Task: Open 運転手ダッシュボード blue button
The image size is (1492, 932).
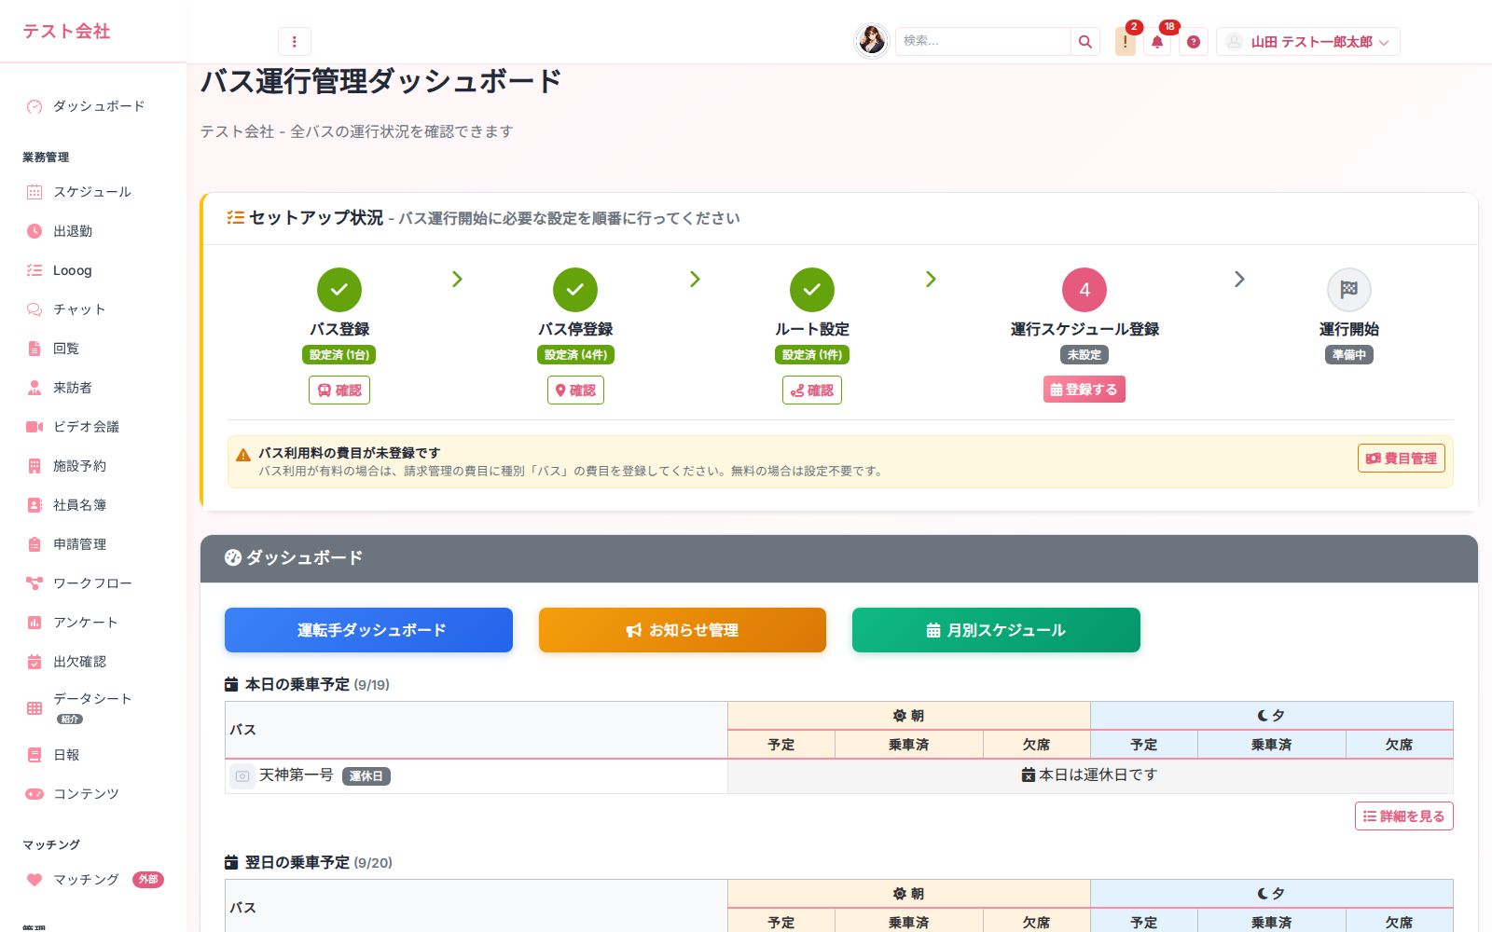Action: 368,630
